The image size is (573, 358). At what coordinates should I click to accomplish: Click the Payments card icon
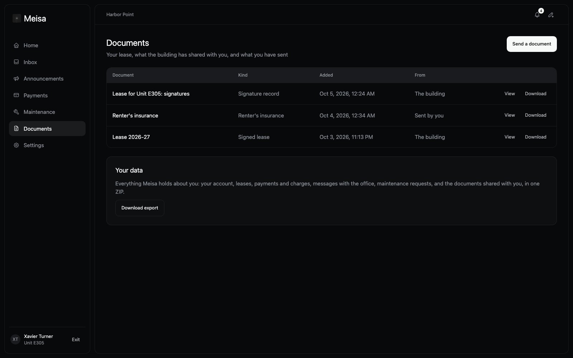point(16,95)
